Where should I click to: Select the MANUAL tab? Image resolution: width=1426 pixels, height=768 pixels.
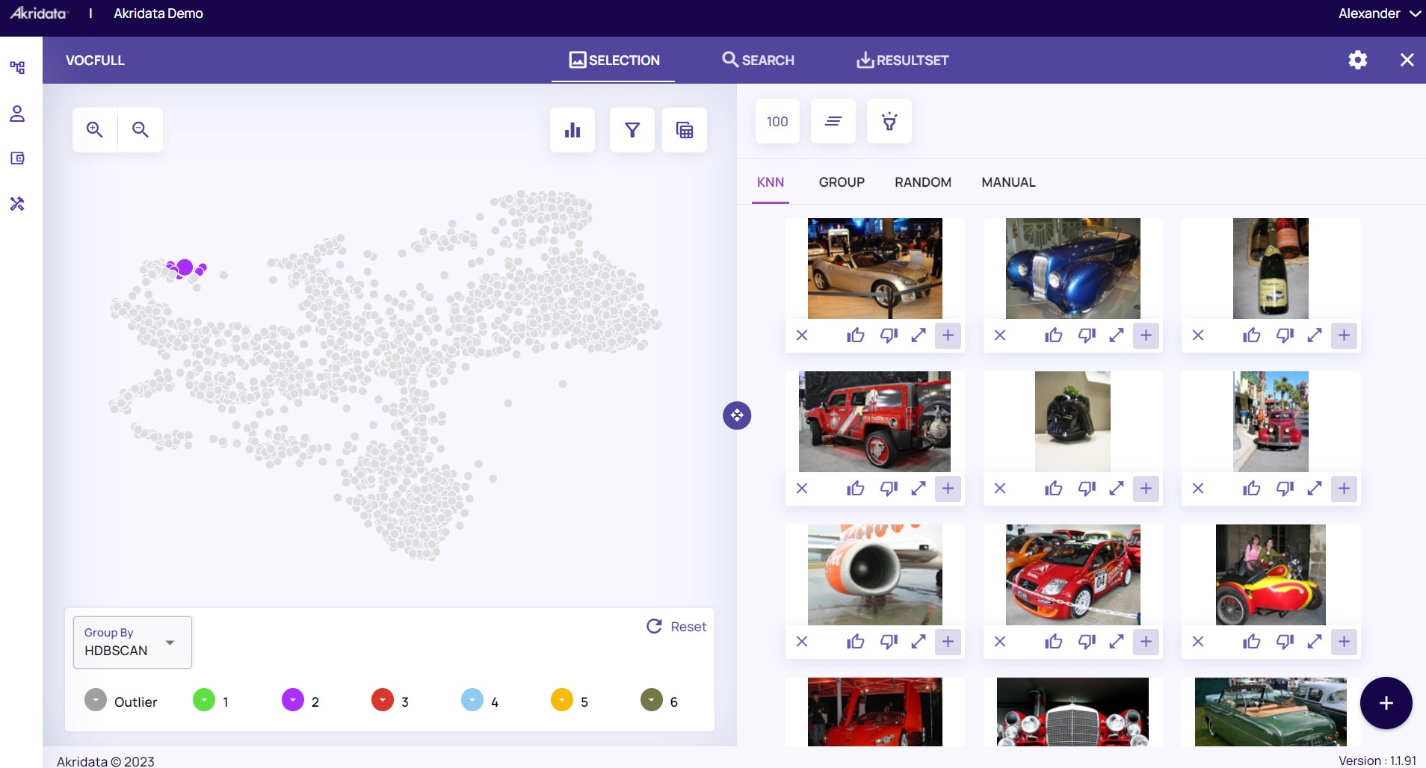[1008, 182]
